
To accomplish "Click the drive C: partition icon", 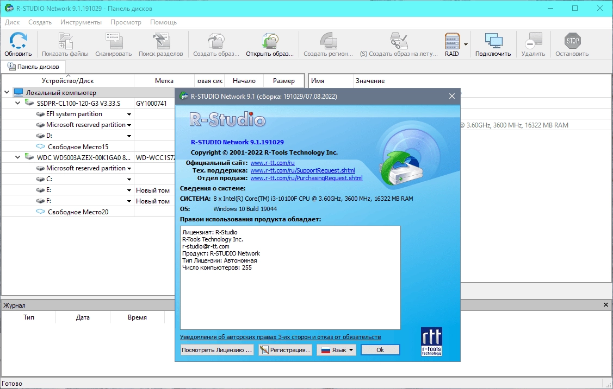I will (40, 179).
